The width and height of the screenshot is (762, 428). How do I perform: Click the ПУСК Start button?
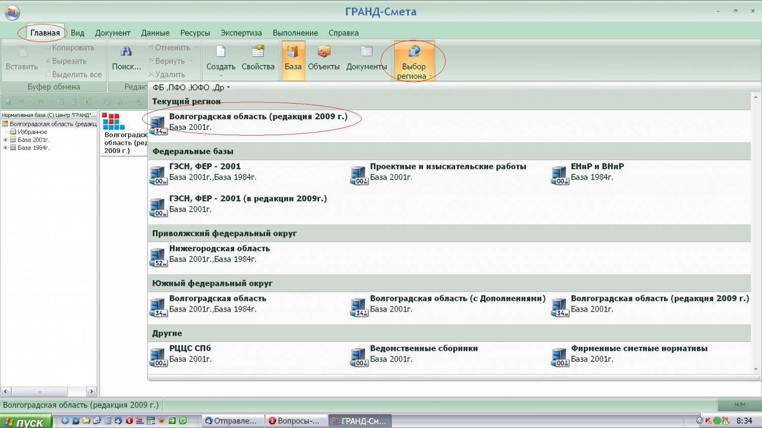[25, 422]
